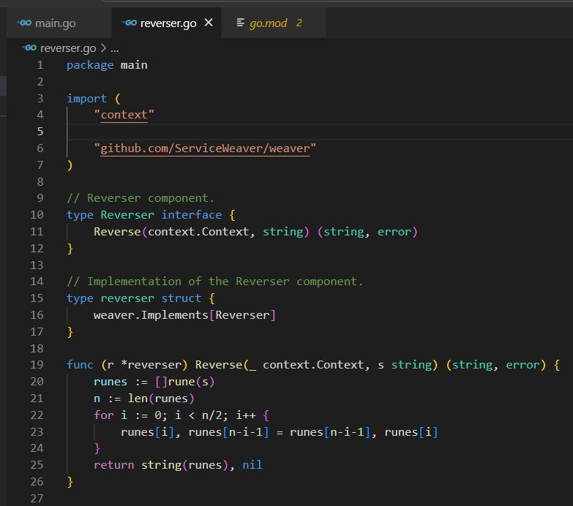Viewport: 573px width, 506px height.
Task: Click the Go icon on main.go tab
Action: tap(24, 23)
